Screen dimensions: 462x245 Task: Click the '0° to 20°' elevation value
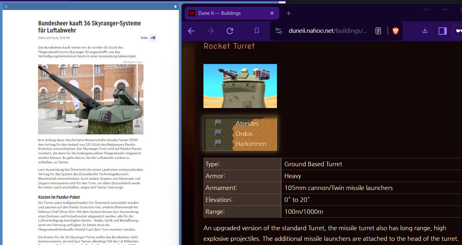tap(297, 200)
